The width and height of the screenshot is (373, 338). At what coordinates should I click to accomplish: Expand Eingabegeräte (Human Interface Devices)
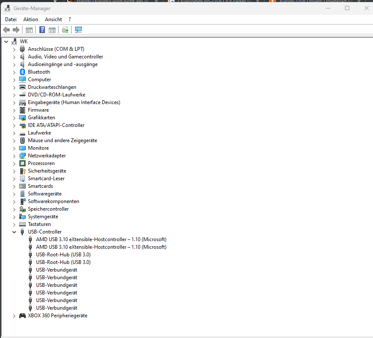click(x=14, y=102)
